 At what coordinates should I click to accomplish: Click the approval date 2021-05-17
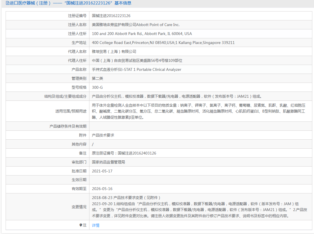pyautogui.click(x=102, y=171)
